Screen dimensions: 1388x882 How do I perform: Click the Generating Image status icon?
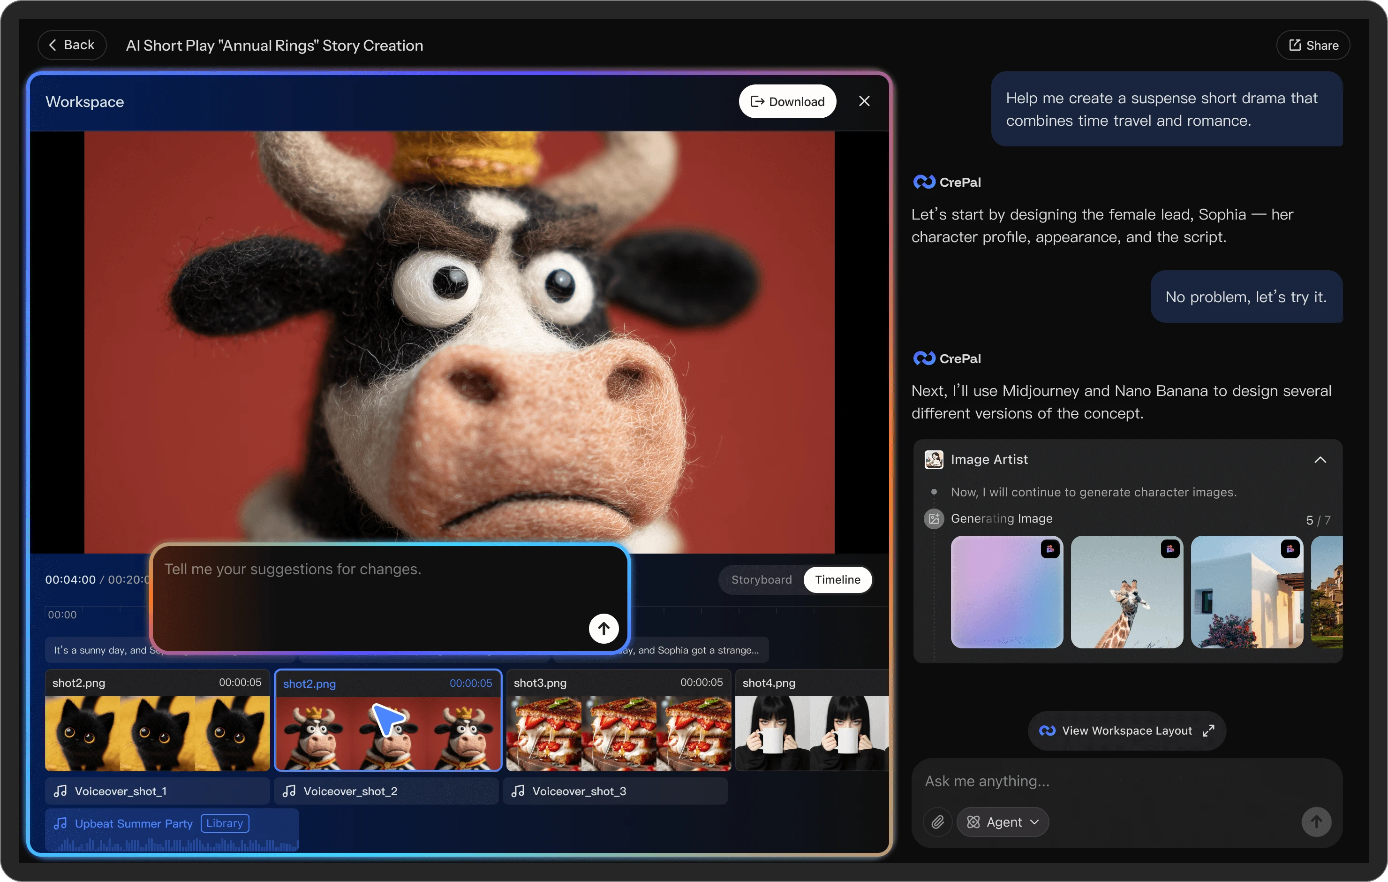tap(933, 518)
